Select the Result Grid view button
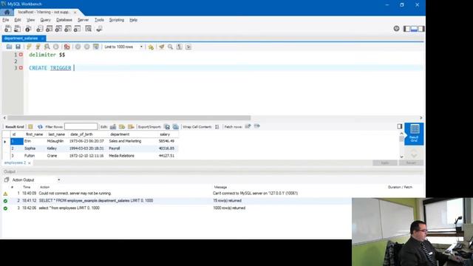 (414, 134)
